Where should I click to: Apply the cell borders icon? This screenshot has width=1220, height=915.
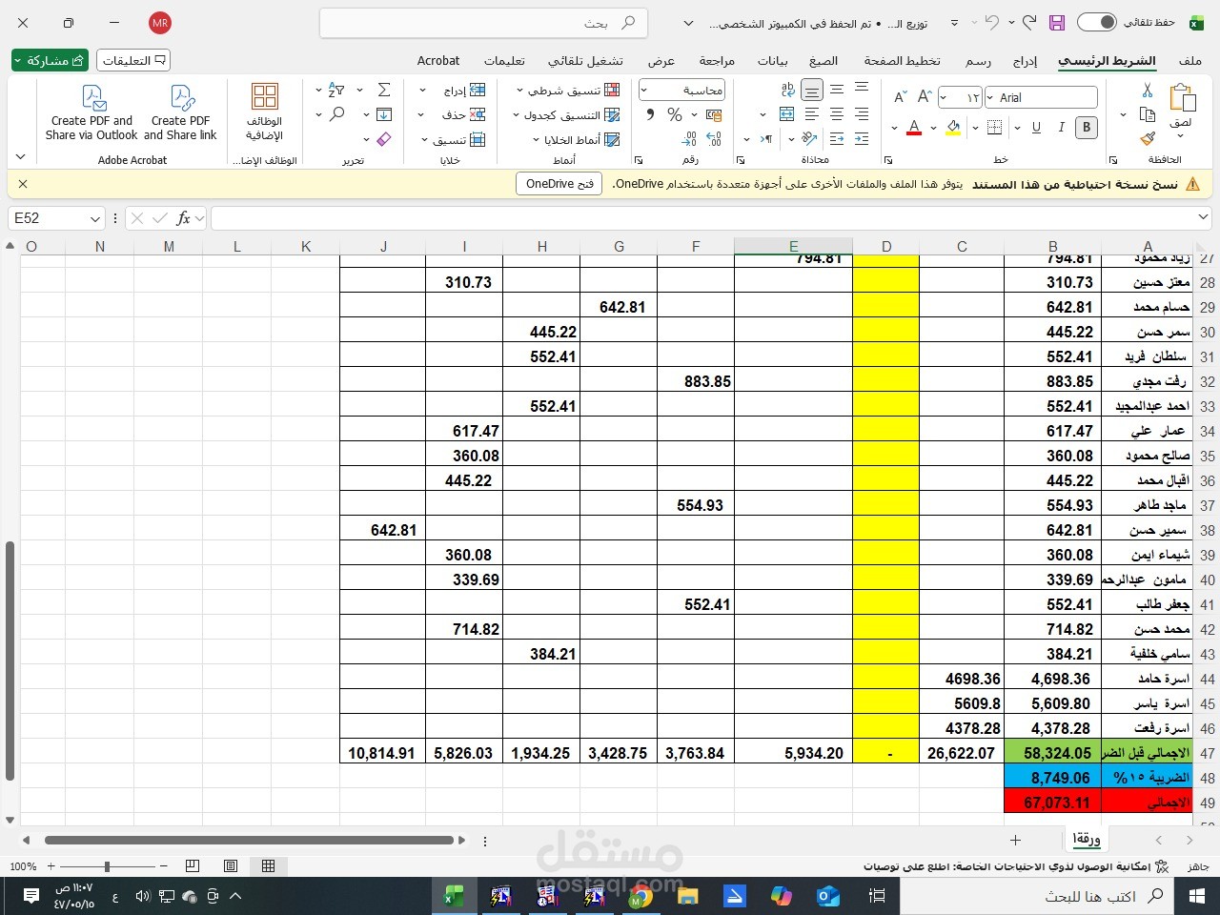point(994,128)
